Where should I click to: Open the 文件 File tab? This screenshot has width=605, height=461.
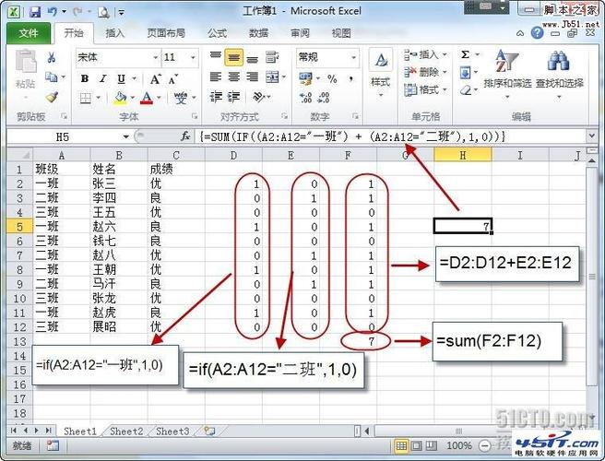(x=29, y=33)
